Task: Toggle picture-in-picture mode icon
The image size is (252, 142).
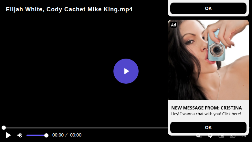Action: coord(221,136)
